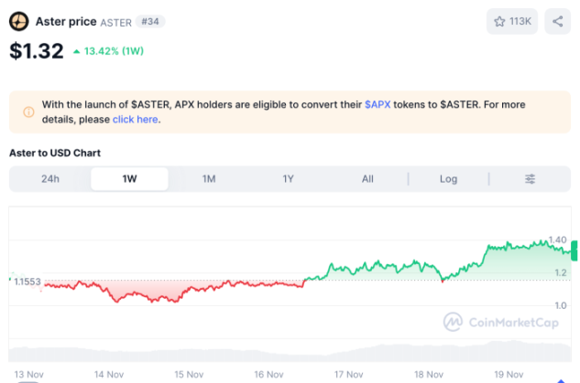Viewport: 580px width, 383px height.
Task: Switch chart to 24h range
Action: pos(50,179)
